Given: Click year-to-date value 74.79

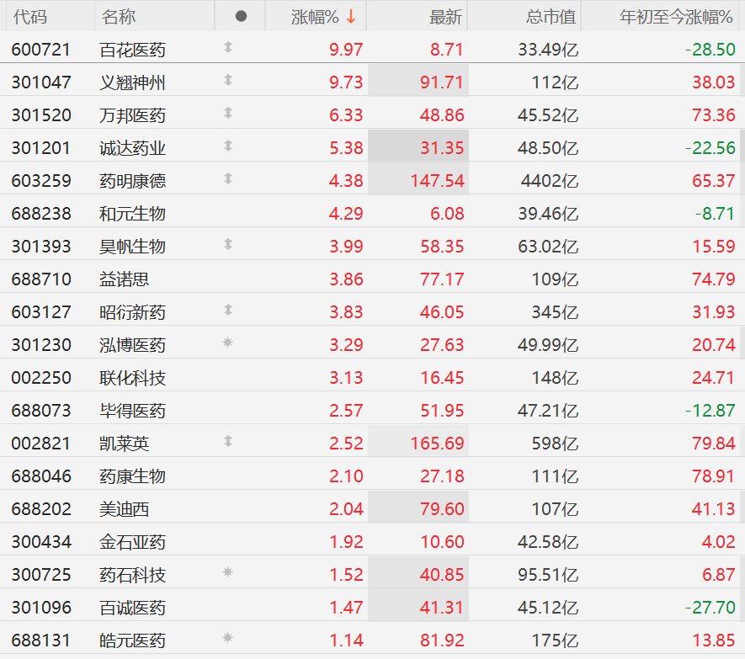Looking at the screenshot, I should pos(714,279).
